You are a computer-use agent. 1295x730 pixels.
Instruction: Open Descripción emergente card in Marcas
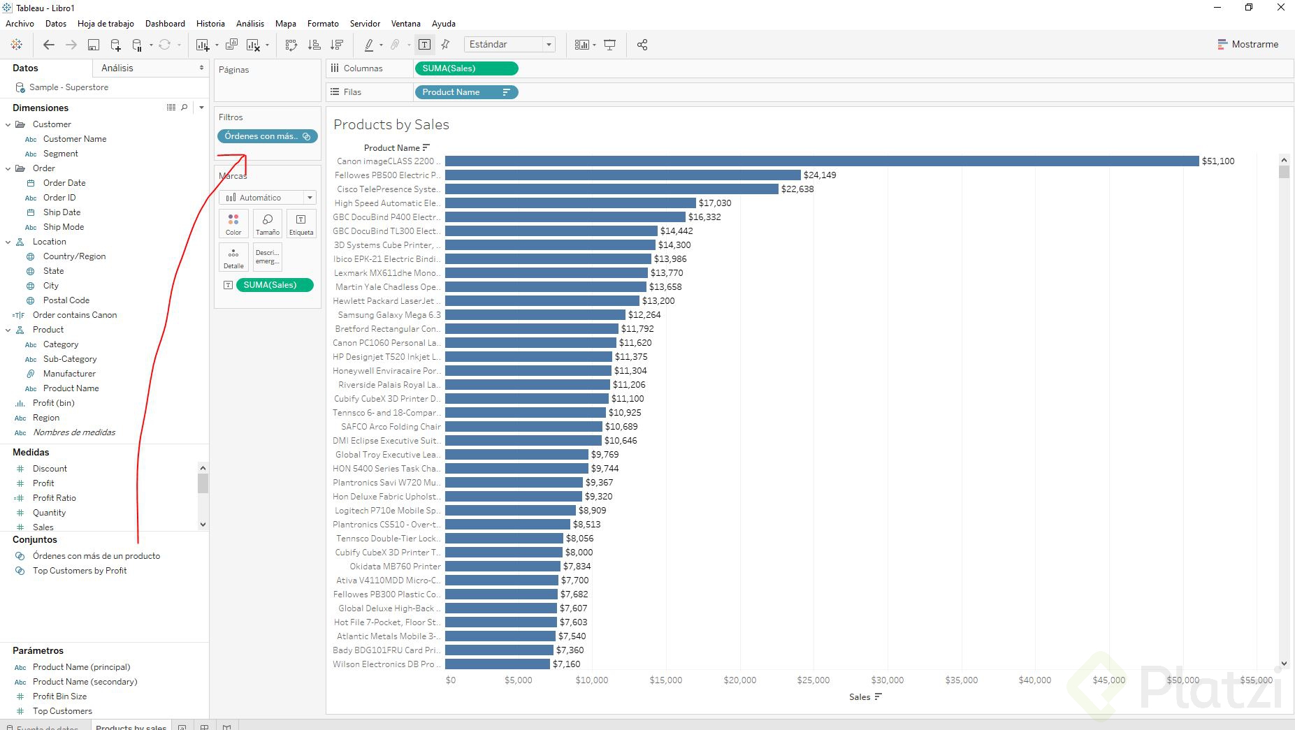[x=268, y=257]
